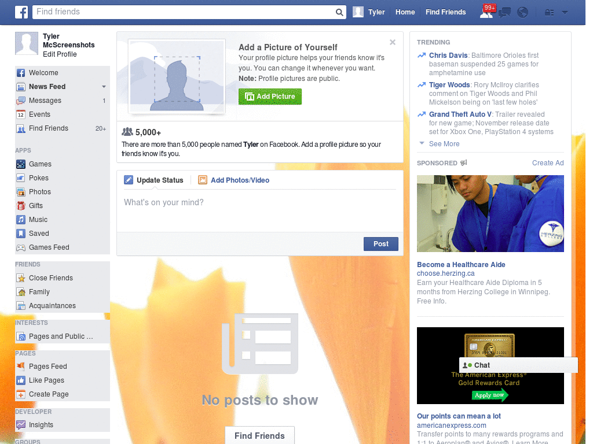The width and height of the screenshot is (593, 444).
Task: Click the Pages Feed flag icon
Action: (x=21, y=367)
